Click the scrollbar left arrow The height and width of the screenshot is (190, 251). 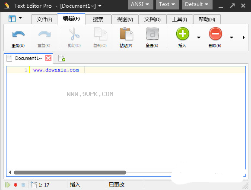[10, 172]
